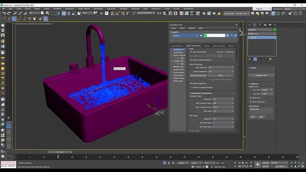Activate the Select and Scale tool
Screen dimensions: 306x172
[74, 13]
